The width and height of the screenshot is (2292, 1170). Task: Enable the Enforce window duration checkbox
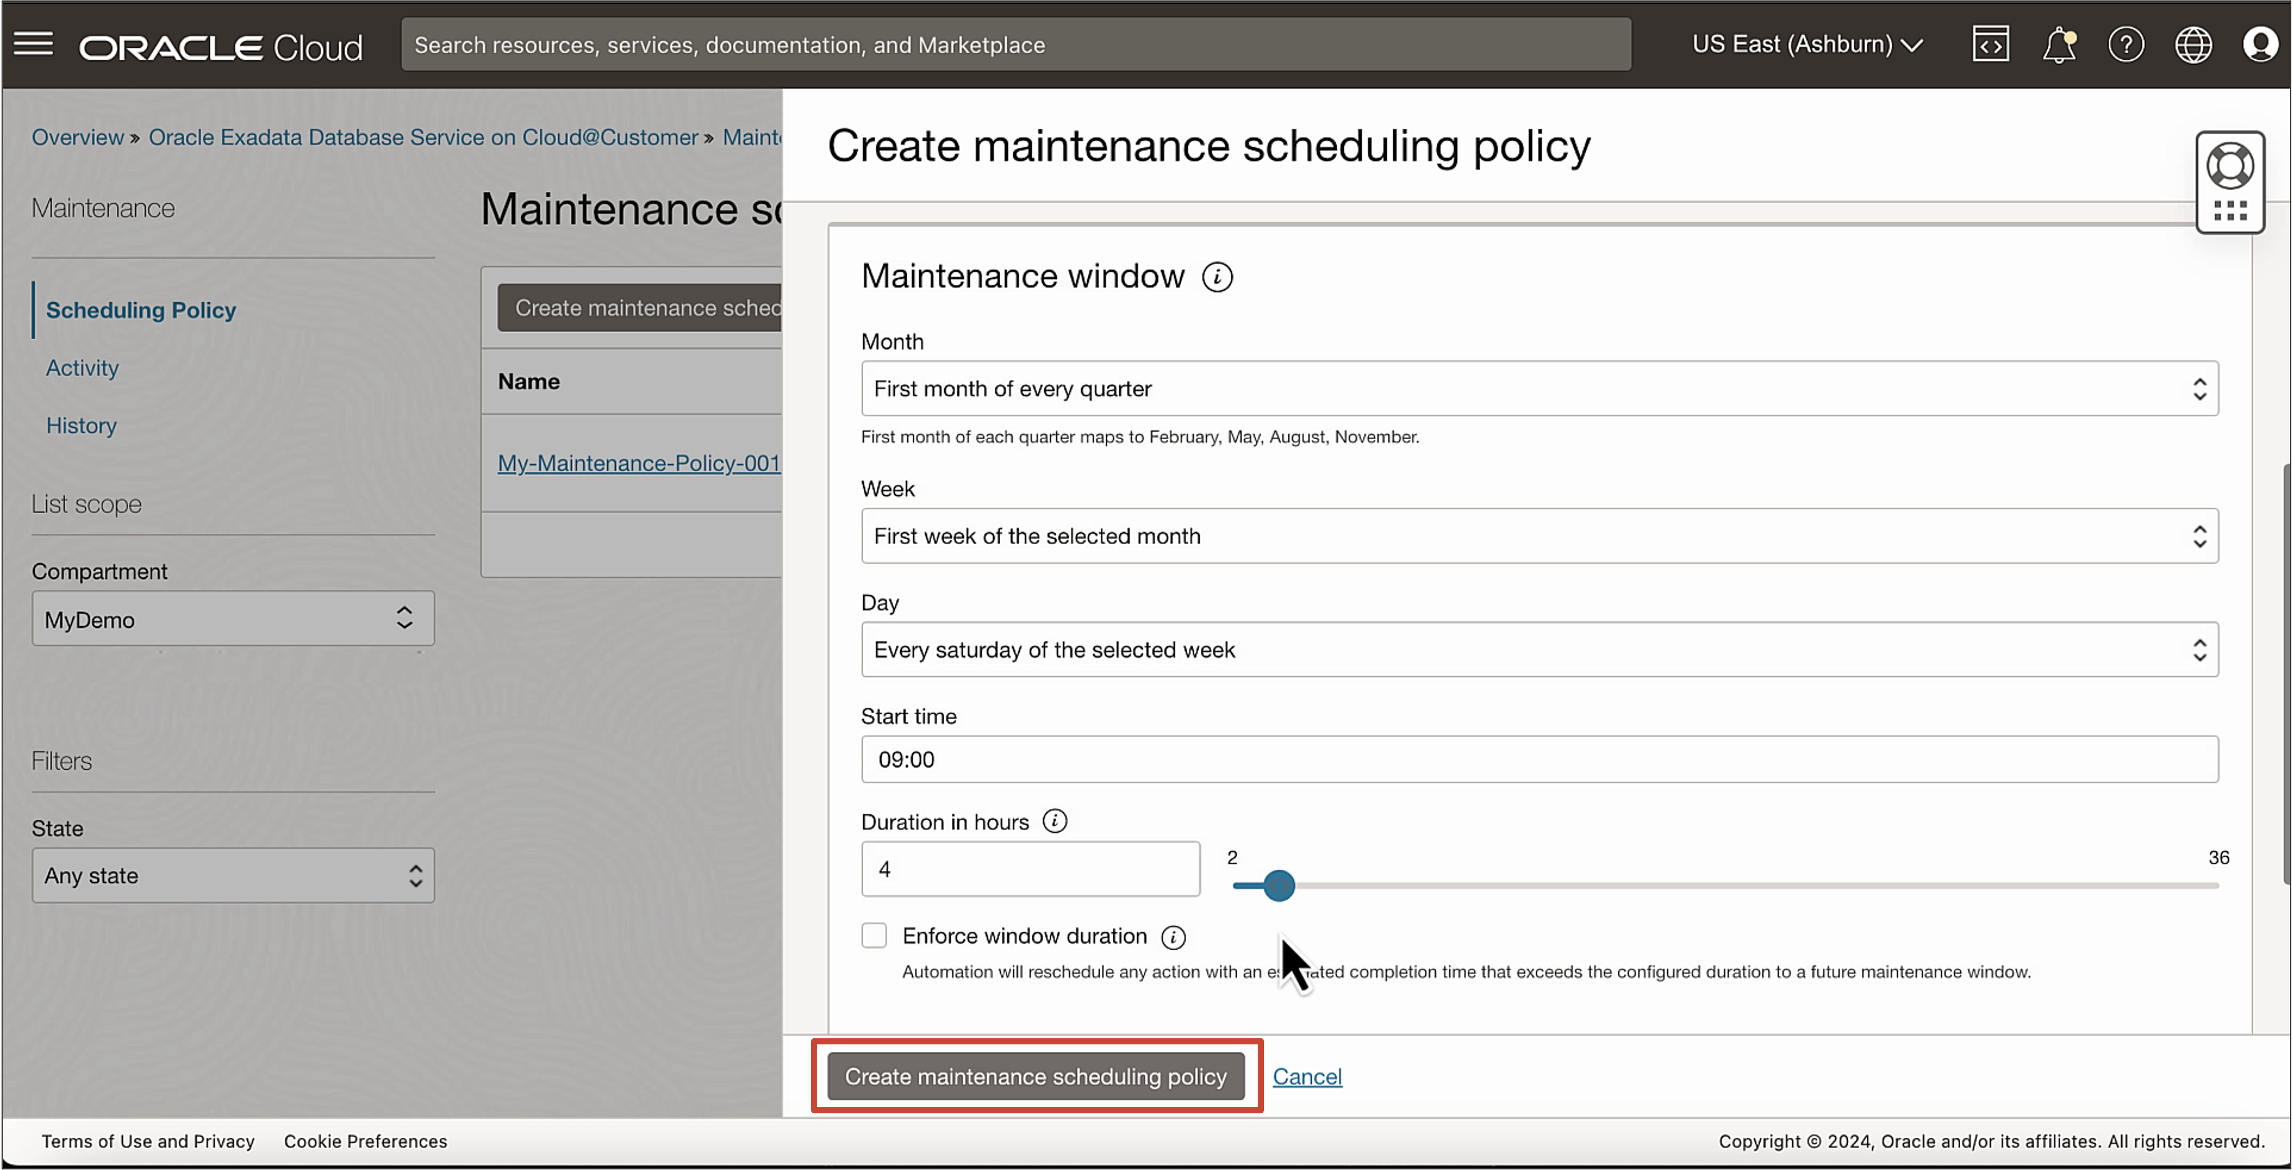(874, 935)
